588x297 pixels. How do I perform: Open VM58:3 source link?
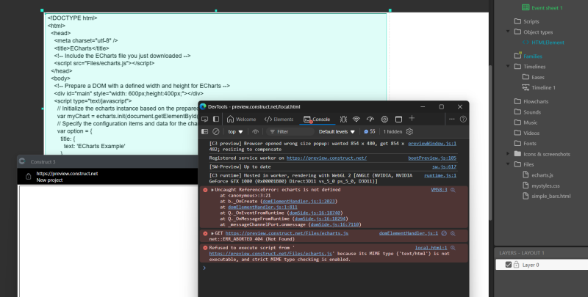tap(439, 190)
